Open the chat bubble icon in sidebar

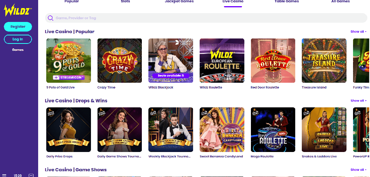[x=31, y=175]
